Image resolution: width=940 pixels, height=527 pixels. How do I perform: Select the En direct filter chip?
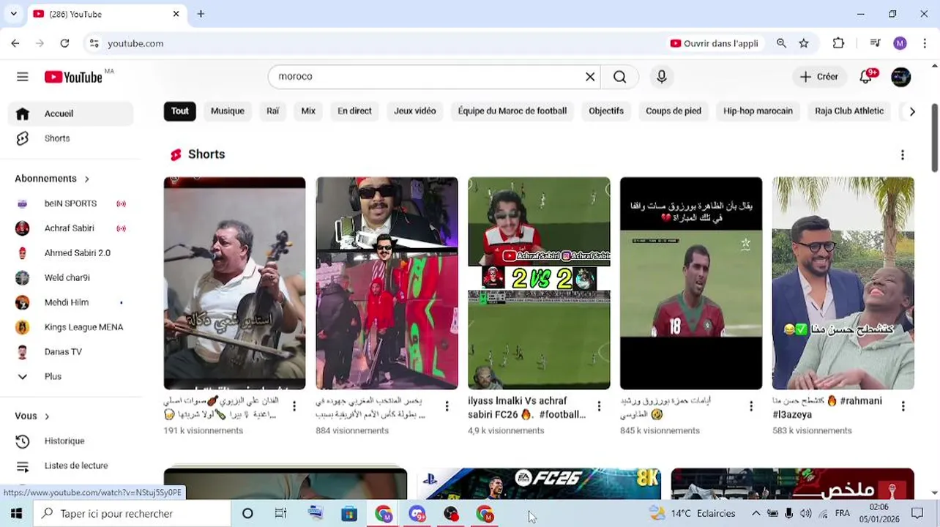coord(354,111)
